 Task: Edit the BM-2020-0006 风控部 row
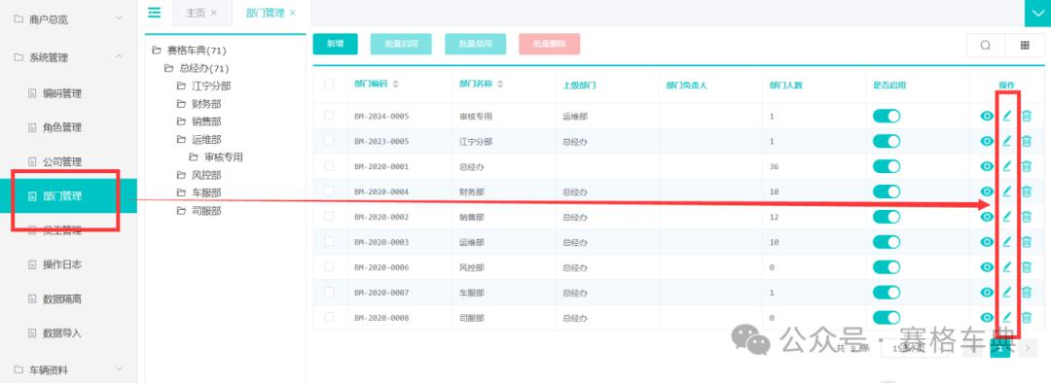[x=1006, y=266]
